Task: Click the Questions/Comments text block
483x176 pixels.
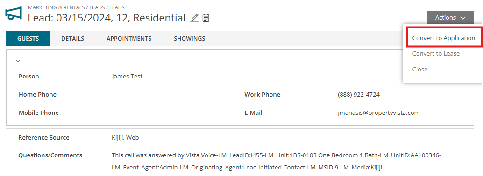Action: tap(277, 162)
